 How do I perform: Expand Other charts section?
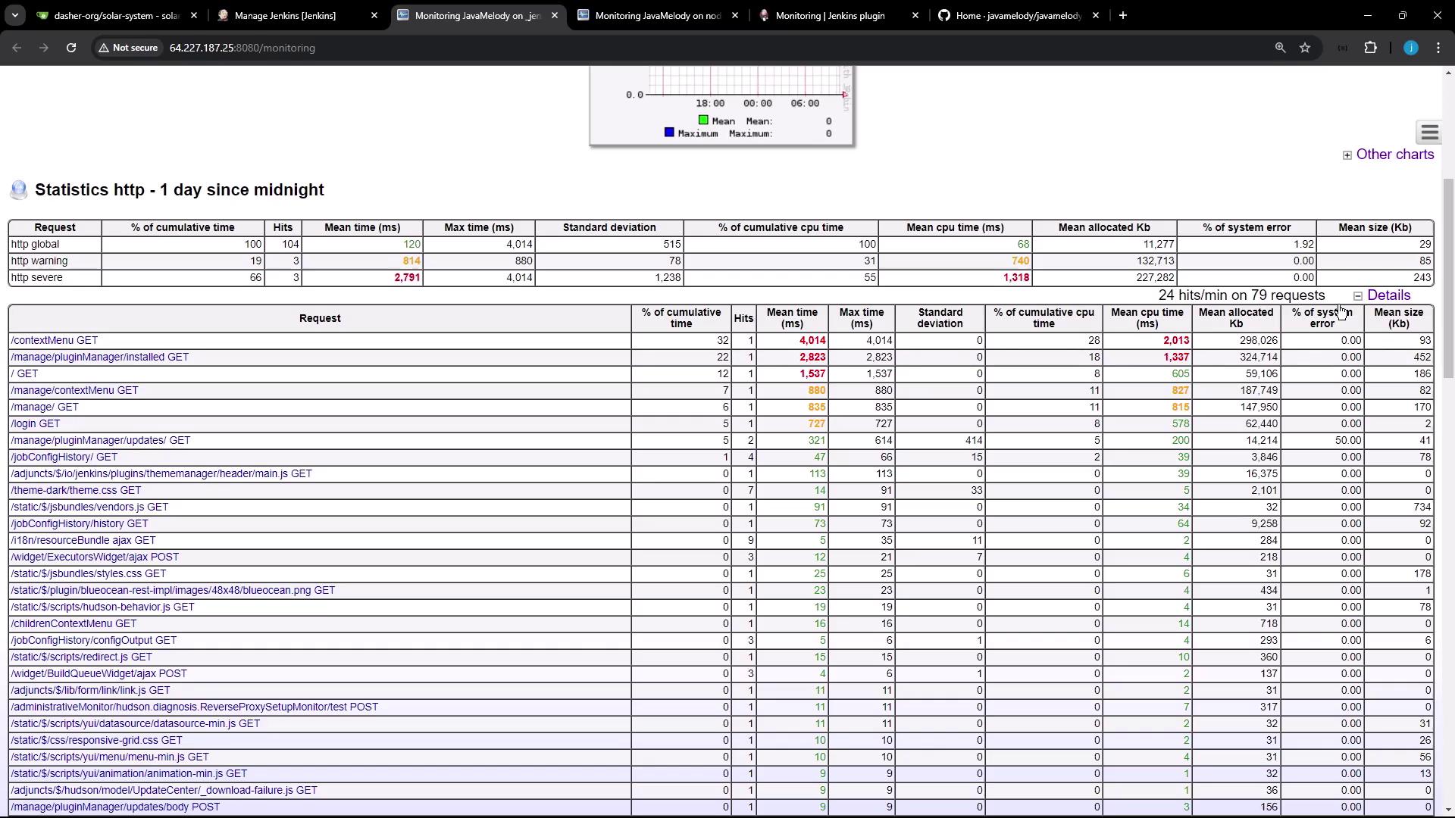[x=1394, y=155]
